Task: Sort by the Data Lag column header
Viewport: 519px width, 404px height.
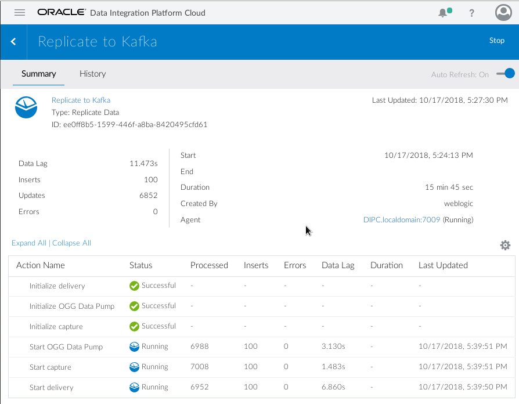Action: [x=338, y=265]
